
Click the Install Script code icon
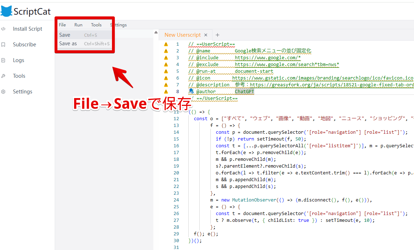click(3, 29)
